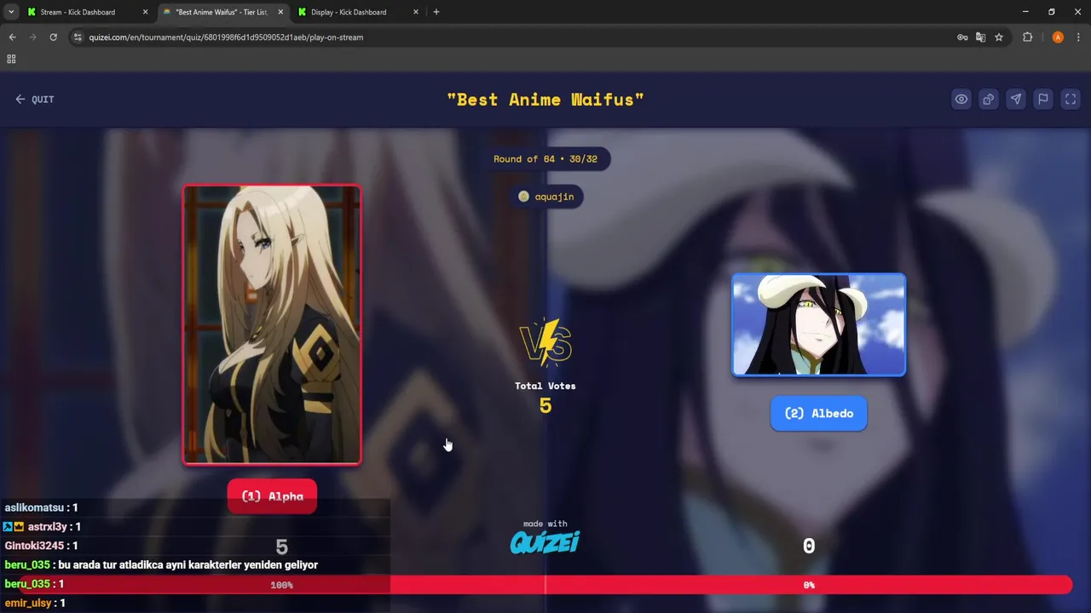
Task: Click the Quizei logo
Action: pyautogui.click(x=545, y=541)
